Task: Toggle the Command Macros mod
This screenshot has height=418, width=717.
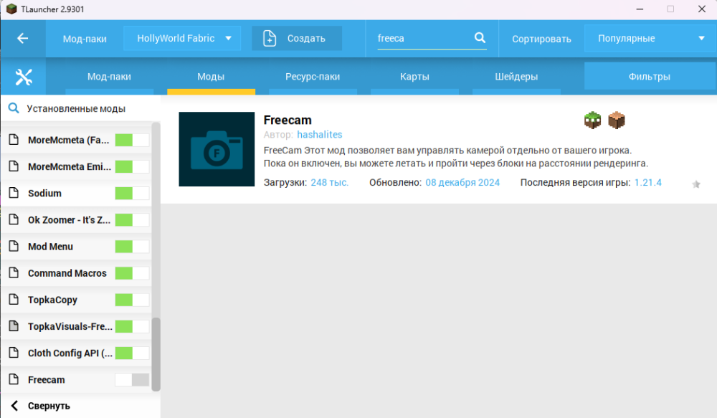Action: pyautogui.click(x=132, y=273)
